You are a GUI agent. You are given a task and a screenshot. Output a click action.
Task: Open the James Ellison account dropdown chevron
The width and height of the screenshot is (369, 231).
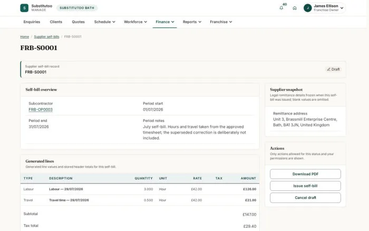(342, 8)
